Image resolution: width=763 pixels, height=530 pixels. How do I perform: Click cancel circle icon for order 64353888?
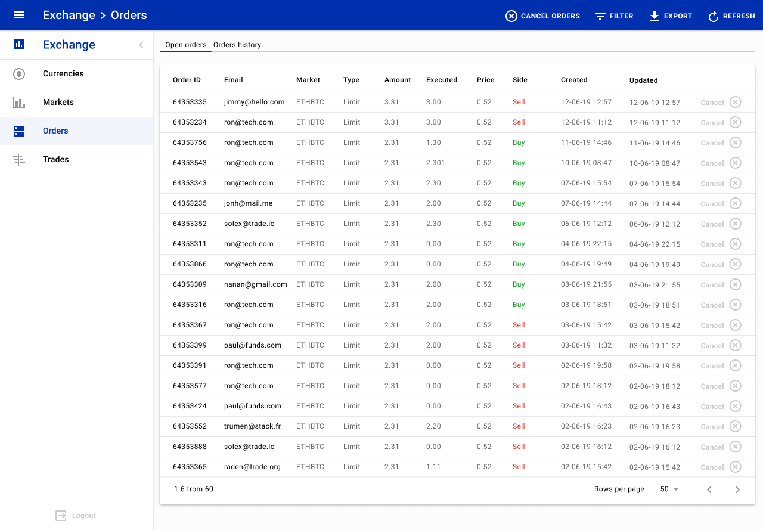736,447
